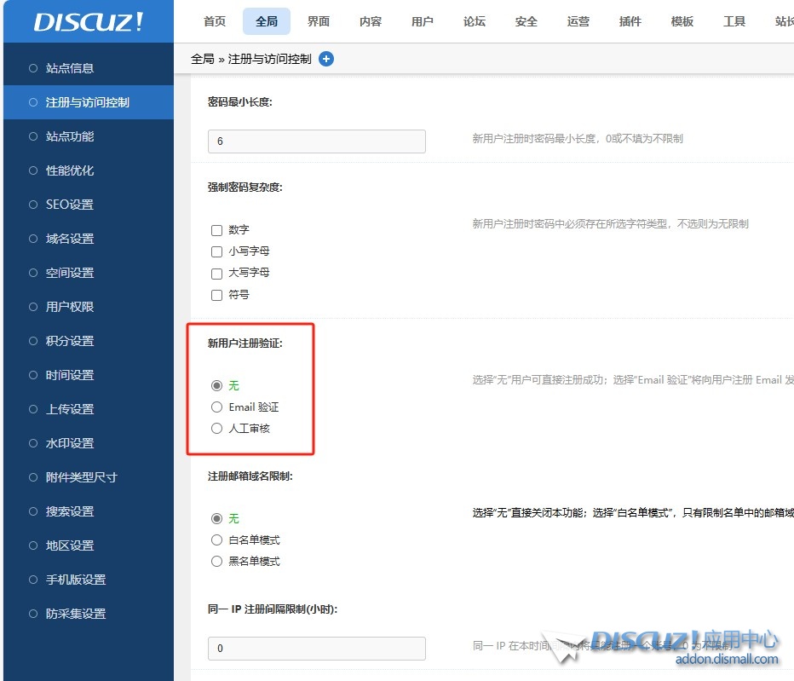Viewport: 794px width, 681px height.
Task: Open the 插件 tab
Action: point(630,21)
